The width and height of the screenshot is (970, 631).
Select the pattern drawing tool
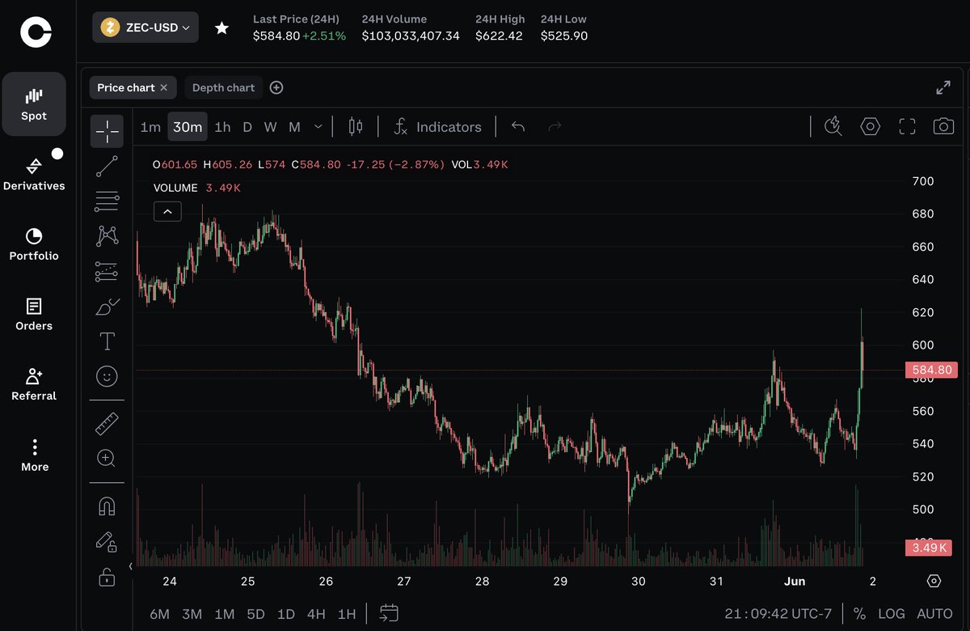coord(107,236)
